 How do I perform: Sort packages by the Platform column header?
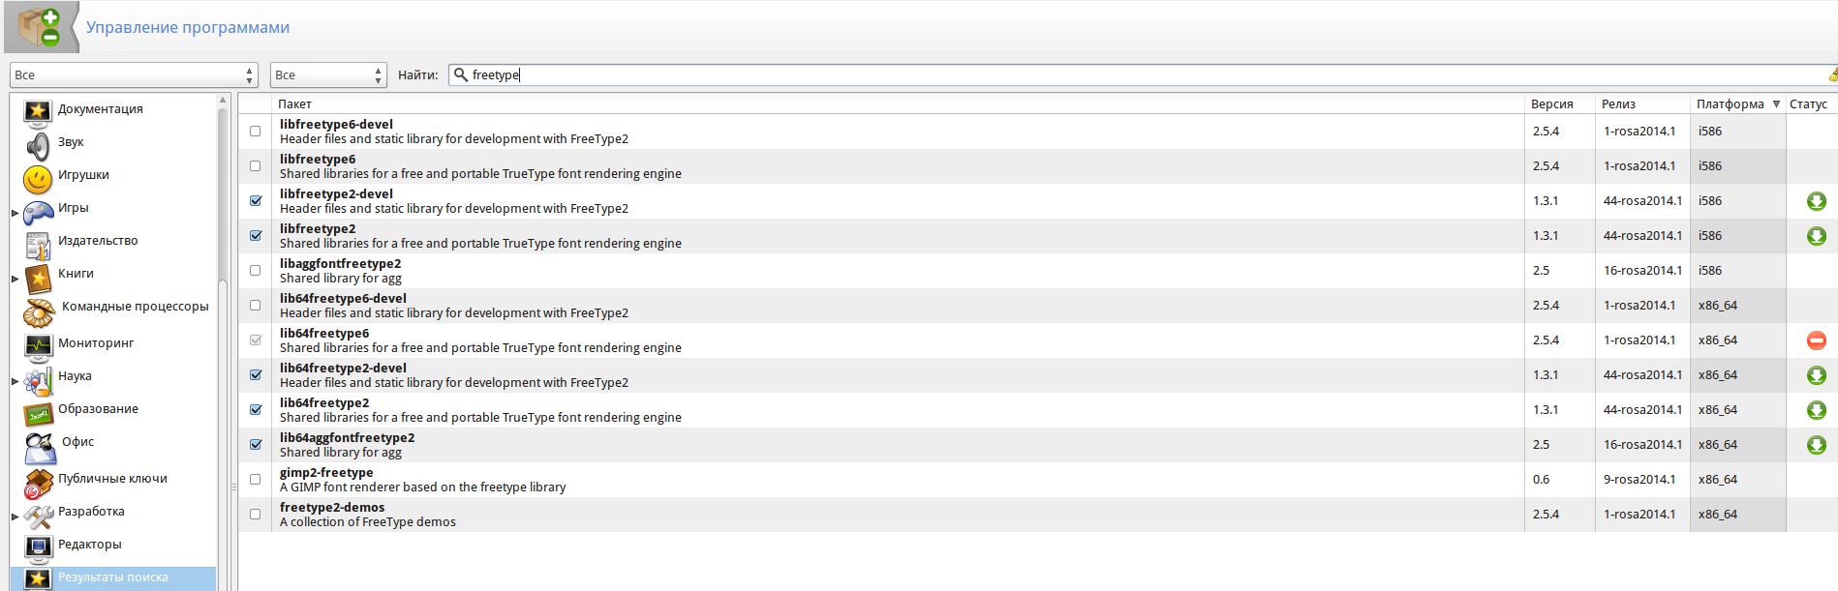1730,104
